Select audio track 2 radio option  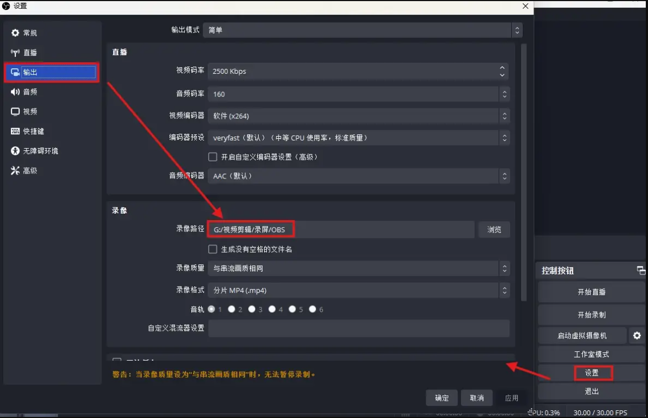click(x=232, y=309)
